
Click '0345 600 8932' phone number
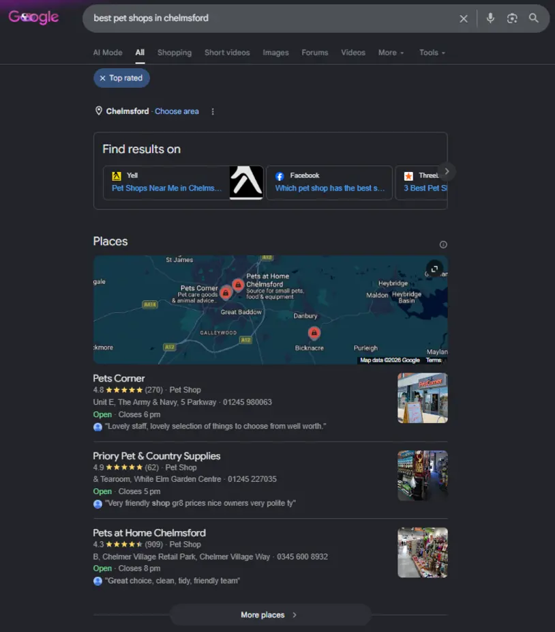click(302, 557)
